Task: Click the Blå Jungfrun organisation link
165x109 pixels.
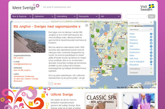Action: pyautogui.click(x=19, y=58)
